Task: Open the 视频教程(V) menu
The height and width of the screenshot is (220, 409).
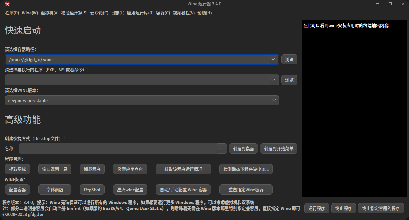Action: coord(184,13)
